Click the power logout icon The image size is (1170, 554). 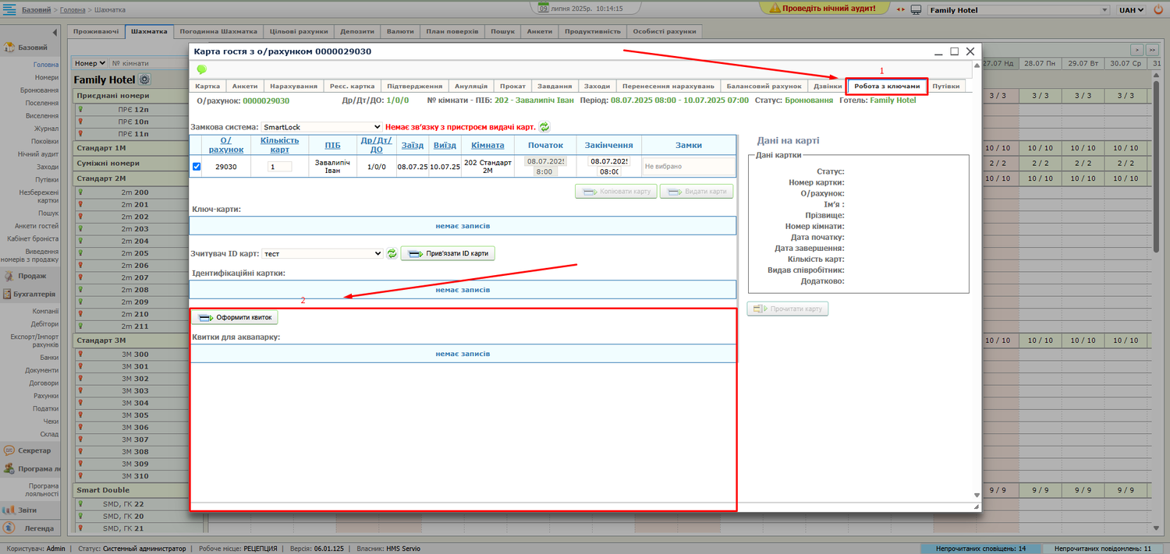point(1158,9)
